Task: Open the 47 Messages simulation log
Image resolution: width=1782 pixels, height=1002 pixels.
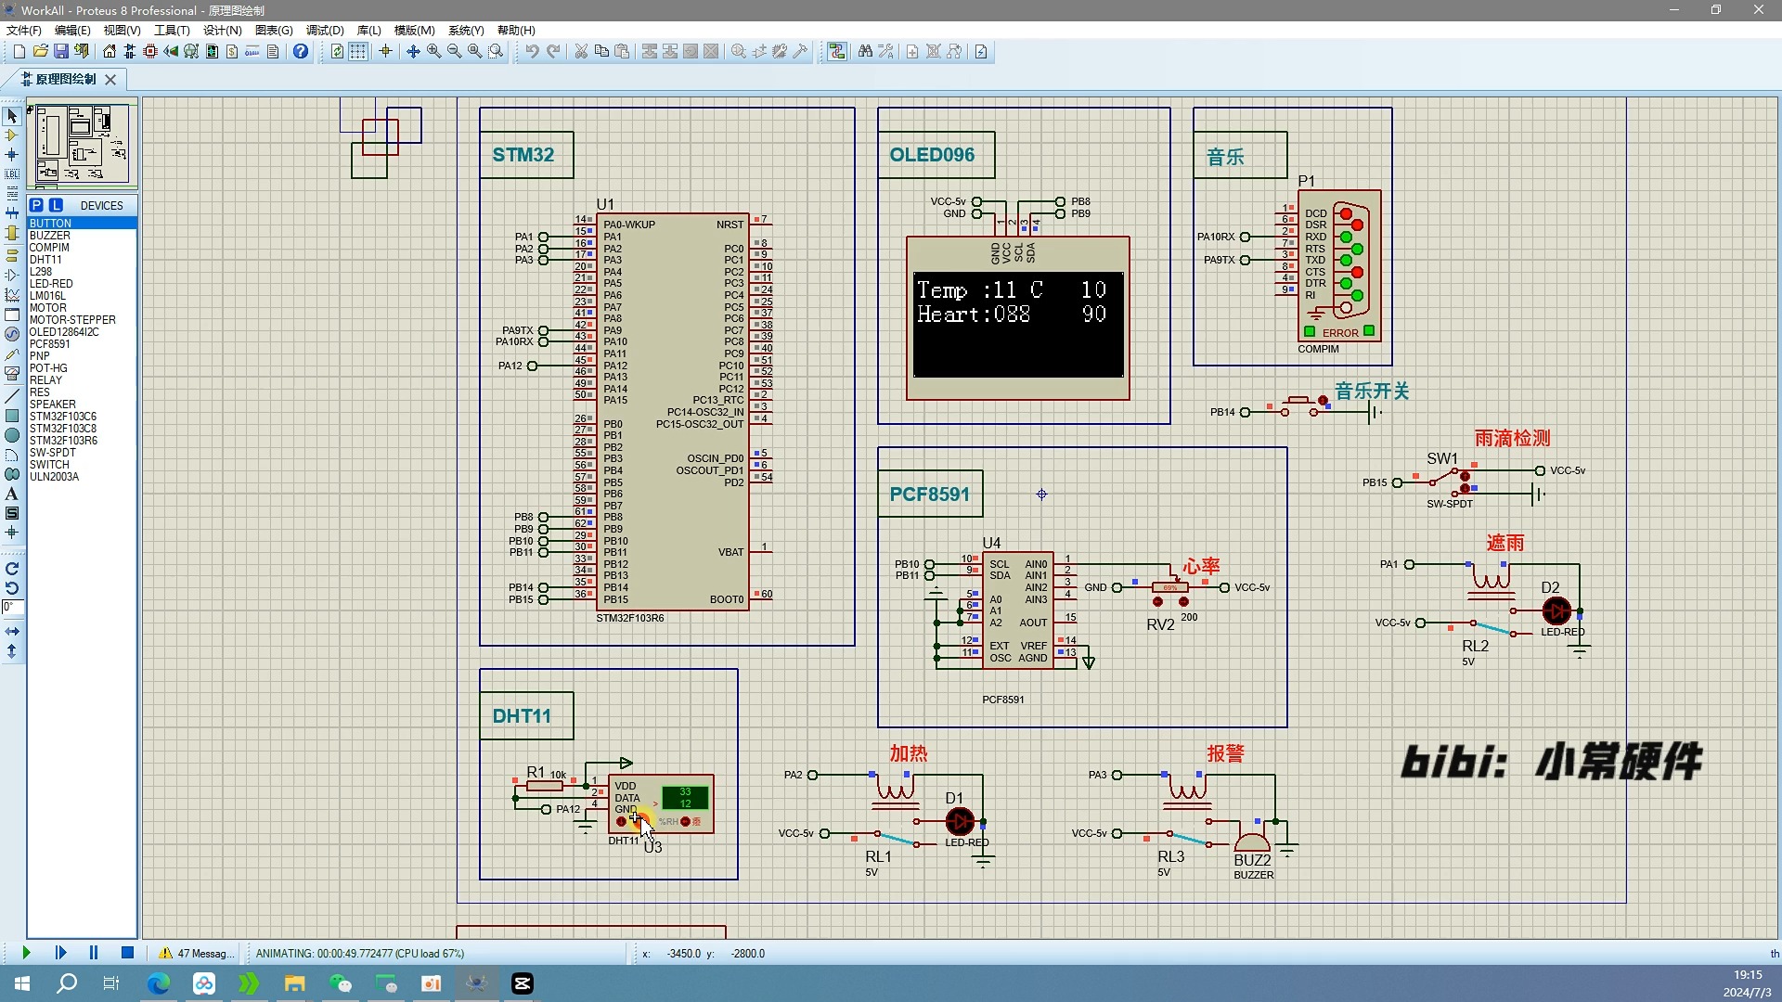Action: coord(196,954)
